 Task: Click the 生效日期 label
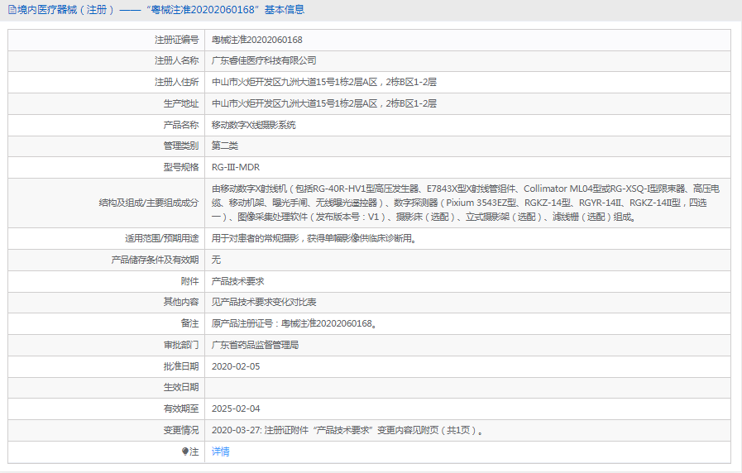pos(181,387)
